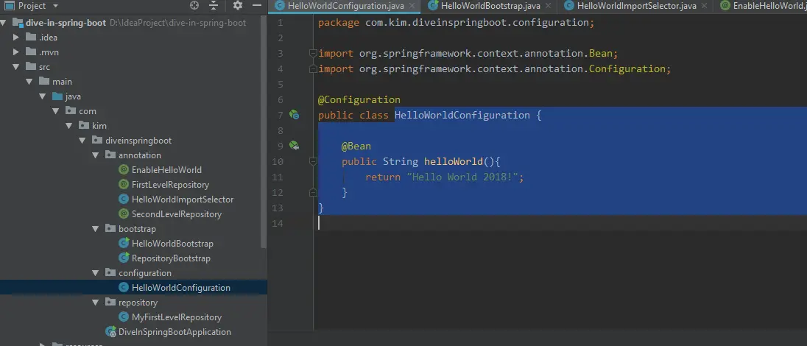Click line number 14 in gutter
807x346 pixels.
coord(277,224)
